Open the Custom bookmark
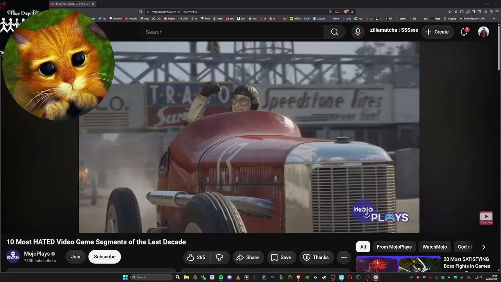 click(319, 18)
